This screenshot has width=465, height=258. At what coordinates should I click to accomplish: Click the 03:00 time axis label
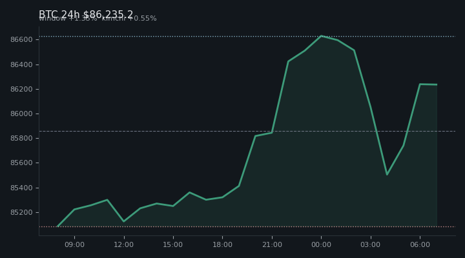pyautogui.click(x=371, y=244)
